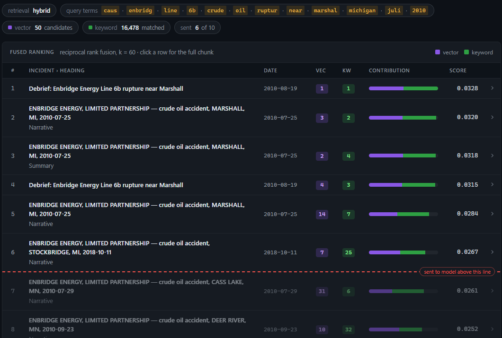Click the 2018-10-11 cell in the DATE column

point(280,252)
